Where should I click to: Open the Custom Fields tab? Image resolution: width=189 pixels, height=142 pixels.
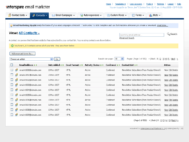pyautogui.click(x=117, y=15)
